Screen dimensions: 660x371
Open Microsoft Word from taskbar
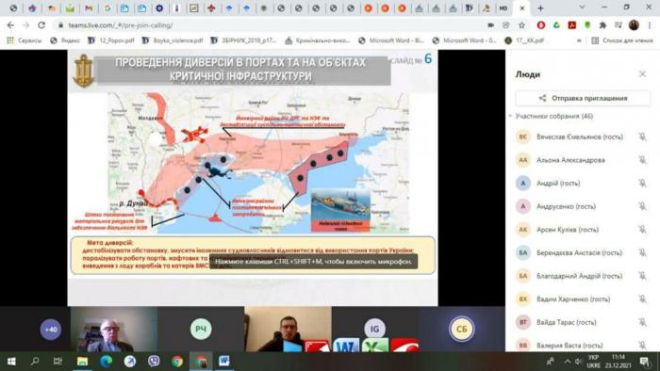[x=224, y=362]
